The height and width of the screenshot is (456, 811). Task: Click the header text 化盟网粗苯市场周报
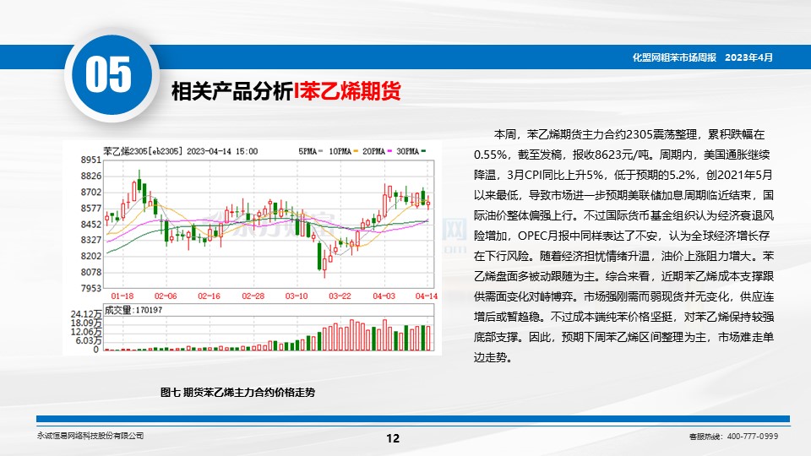coord(674,57)
